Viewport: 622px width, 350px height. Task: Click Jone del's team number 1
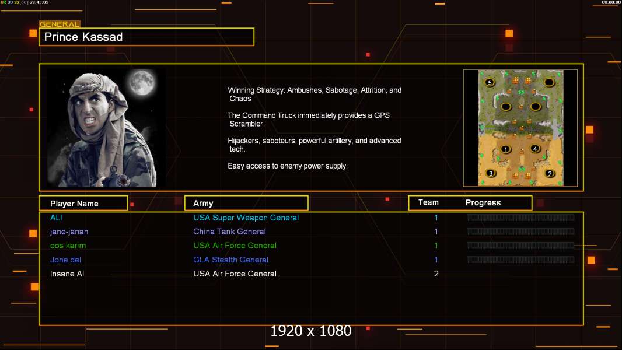[x=436, y=260]
